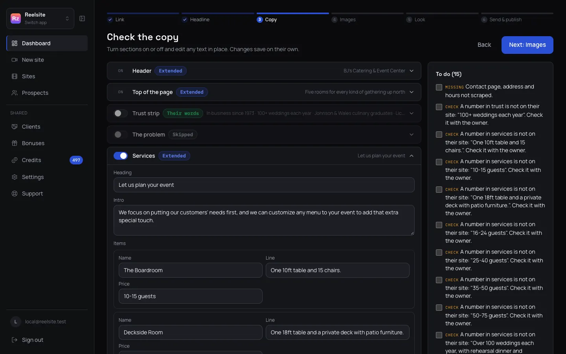This screenshot has width=566, height=354.
Task: Open the Prospects page
Action: 47,93
